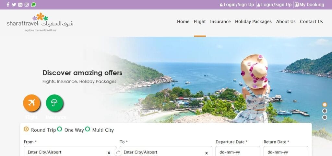Open the Departure Date picker

click(238, 151)
